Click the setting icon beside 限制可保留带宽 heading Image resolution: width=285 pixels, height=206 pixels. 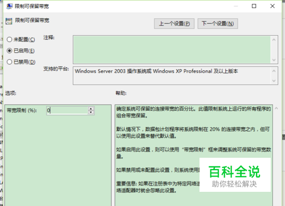pos(9,21)
